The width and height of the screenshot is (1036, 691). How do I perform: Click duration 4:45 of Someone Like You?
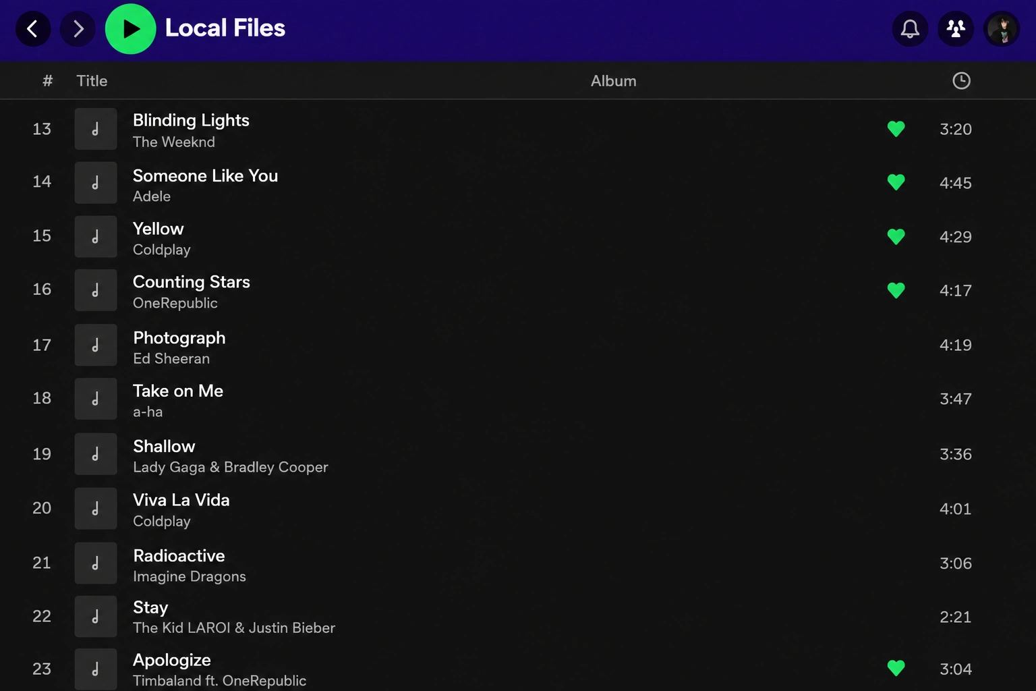pos(955,183)
